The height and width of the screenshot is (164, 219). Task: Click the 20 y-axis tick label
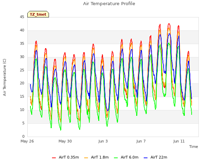(x=22, y=83)
